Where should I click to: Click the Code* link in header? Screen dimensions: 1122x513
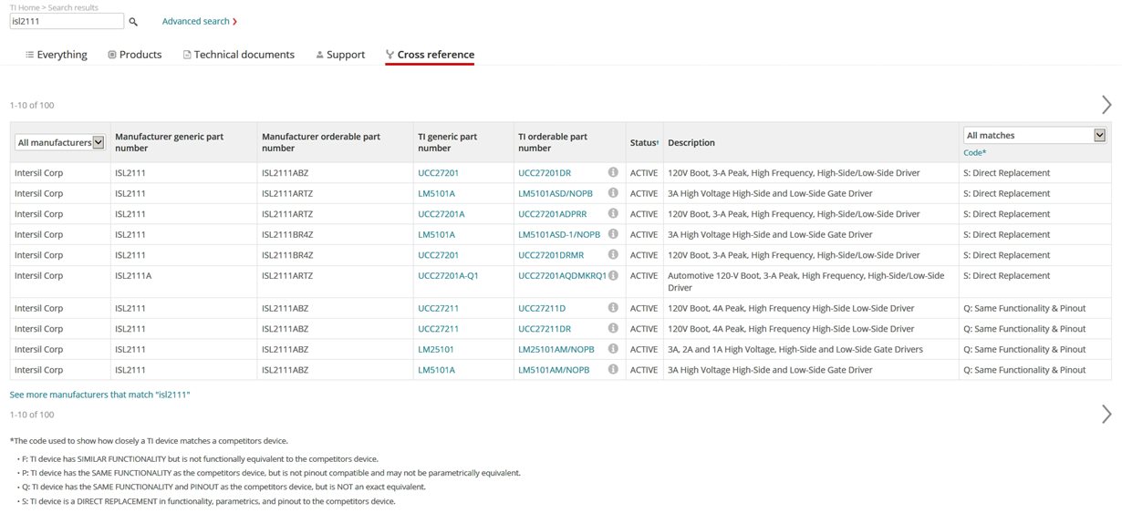(x=975, y=152)
